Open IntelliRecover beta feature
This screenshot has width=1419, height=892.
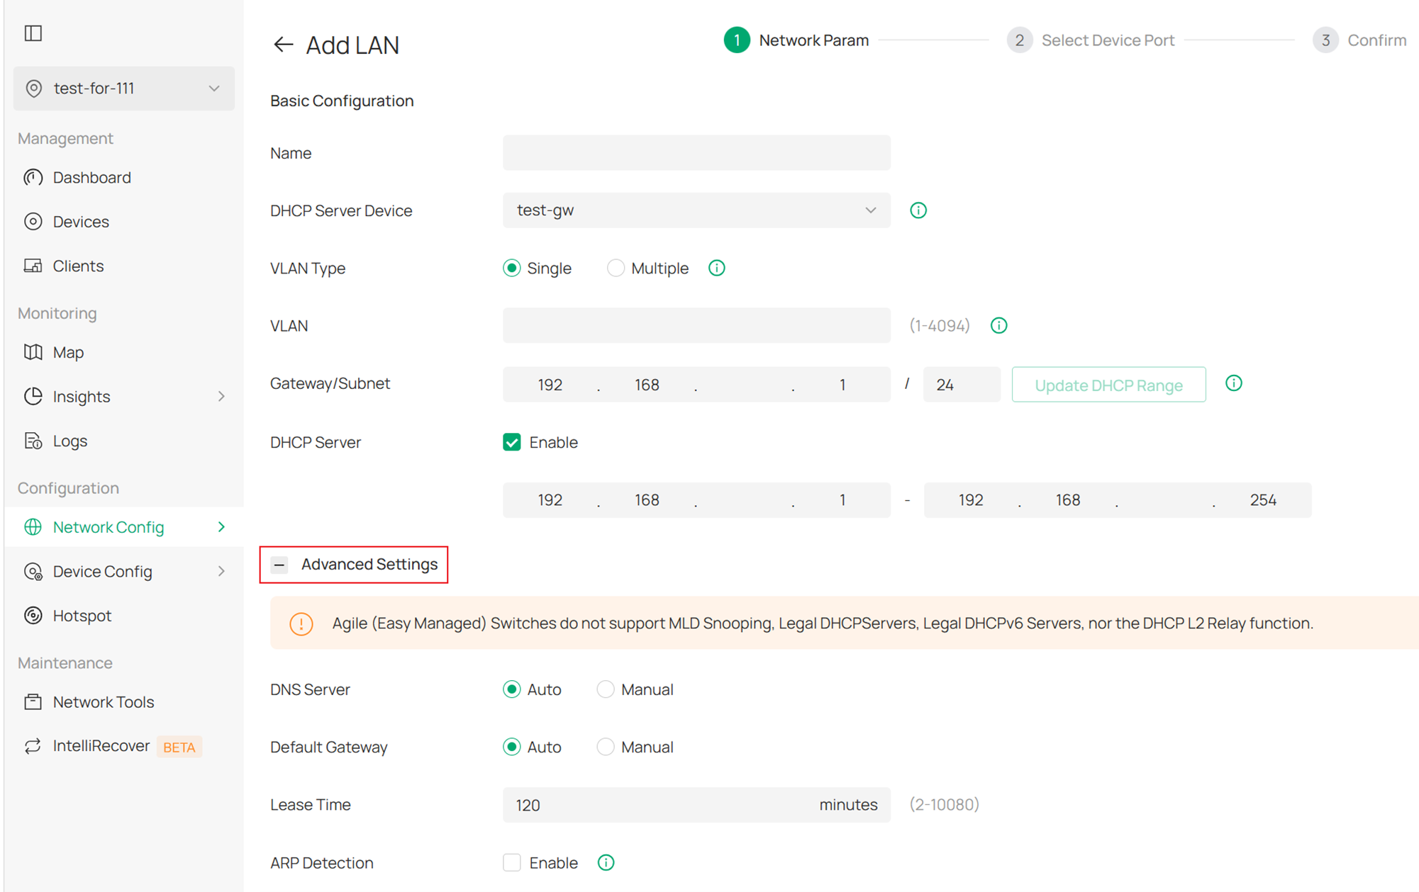(x=101, y=745)
